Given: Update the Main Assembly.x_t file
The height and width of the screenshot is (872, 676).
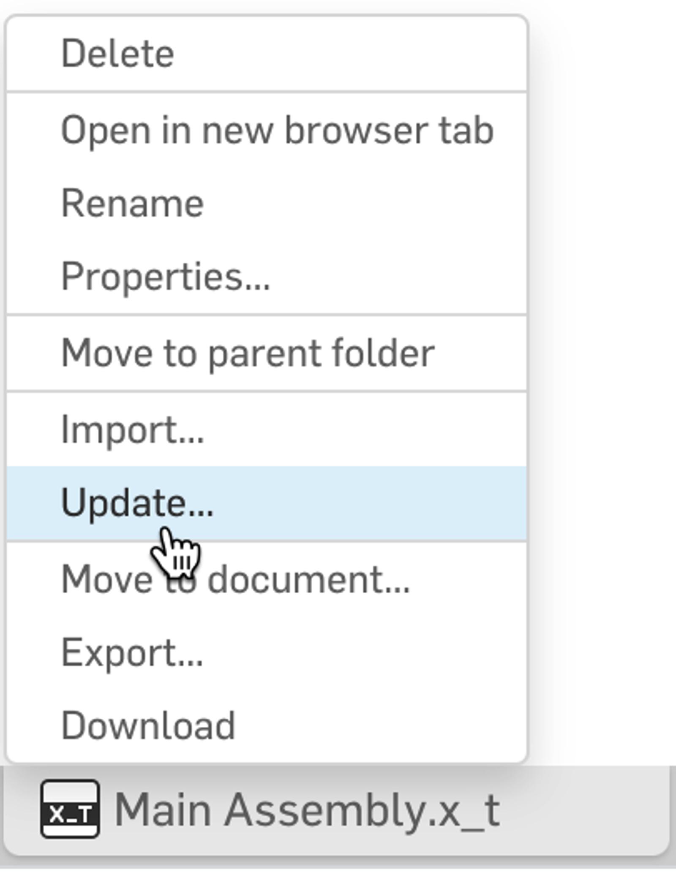Looking at the screenshot, I should (x=137, y=503).
